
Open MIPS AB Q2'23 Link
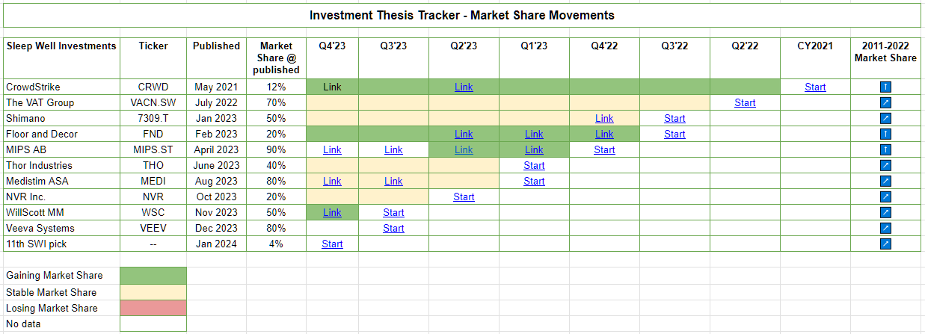(x=464, y=149)
